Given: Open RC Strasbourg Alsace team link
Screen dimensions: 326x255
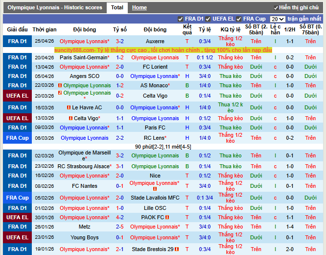Looking at the screenshot, I should click(84, 166).
